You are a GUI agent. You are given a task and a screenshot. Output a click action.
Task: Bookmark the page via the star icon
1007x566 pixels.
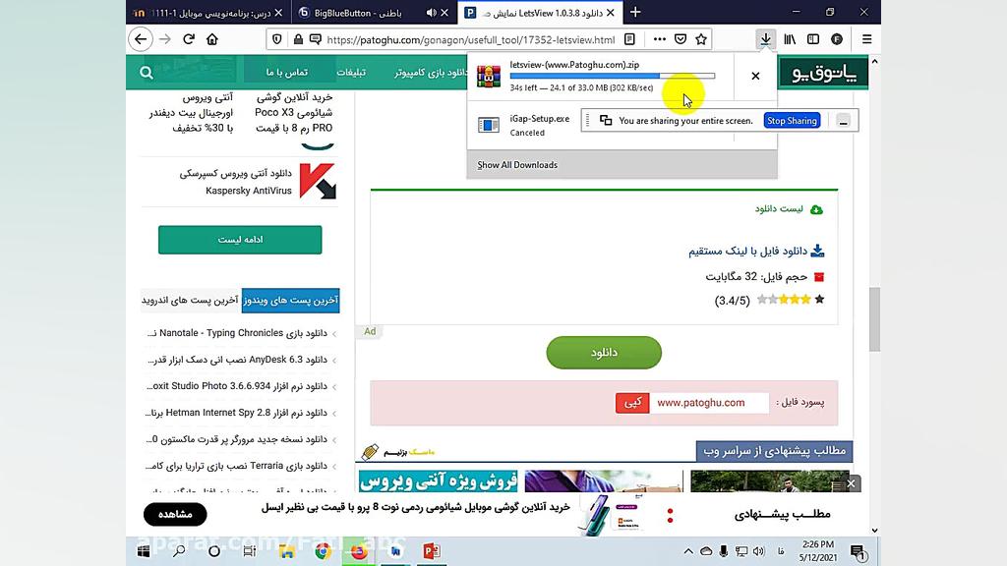[702, 39]
